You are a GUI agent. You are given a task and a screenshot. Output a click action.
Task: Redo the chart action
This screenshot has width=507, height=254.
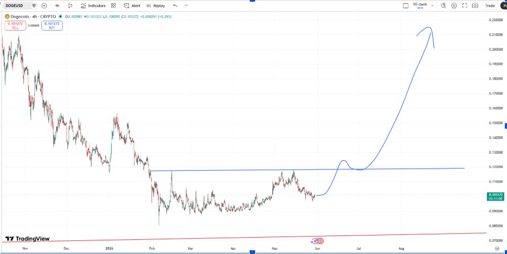185,5
